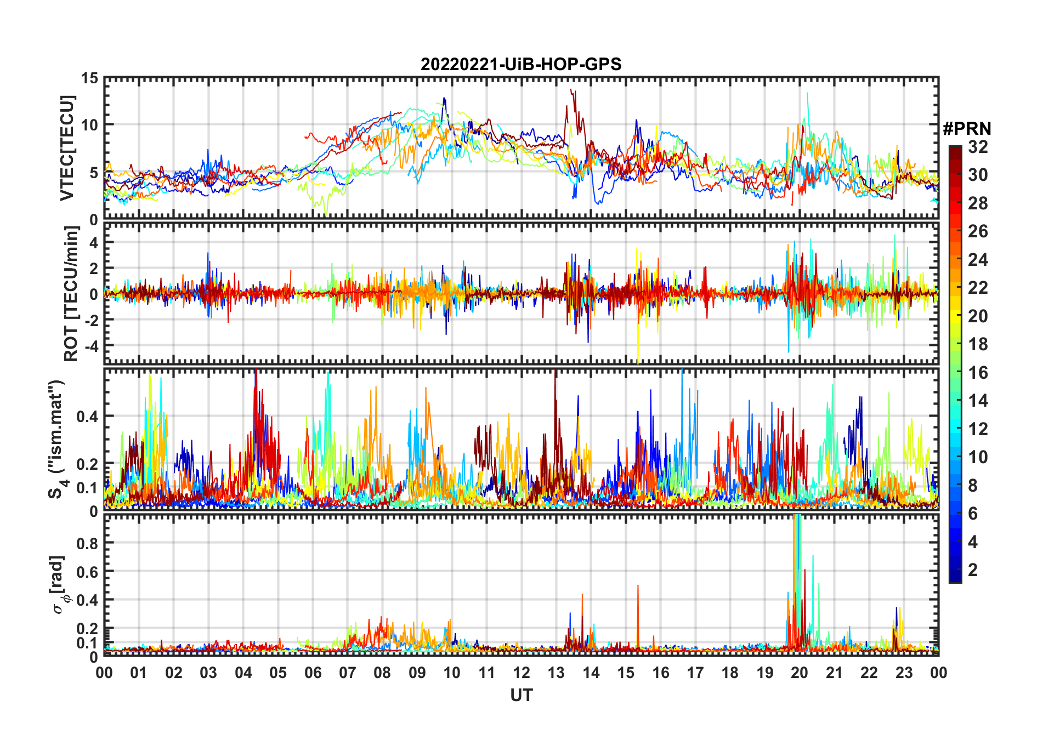The width and height of the screenshot is (1043, 729).
Task: Select the UT x-axis label
Action: point(521,695)
